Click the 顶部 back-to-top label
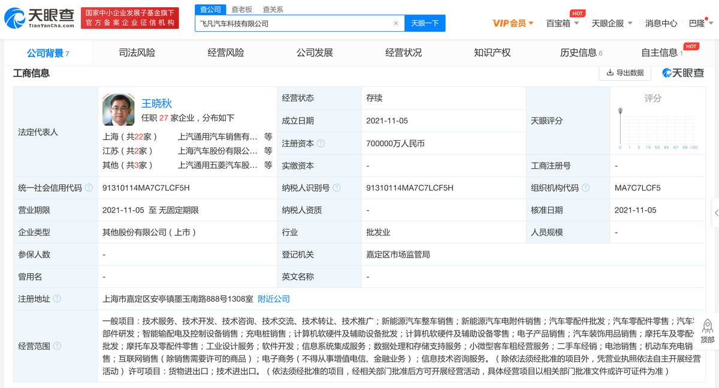 (708, 339)
